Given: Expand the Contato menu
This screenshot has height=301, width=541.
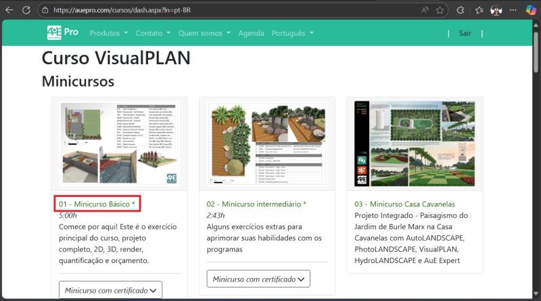Looking at the screenshot, I should (153, 33).
